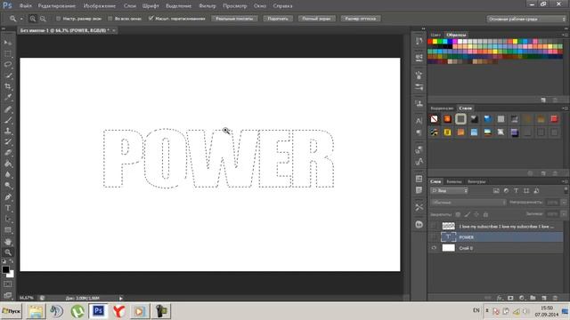Viewport: 570px width, 320px height.
Task: Show the I love my subscriber layer
Action: pos(434,226)
